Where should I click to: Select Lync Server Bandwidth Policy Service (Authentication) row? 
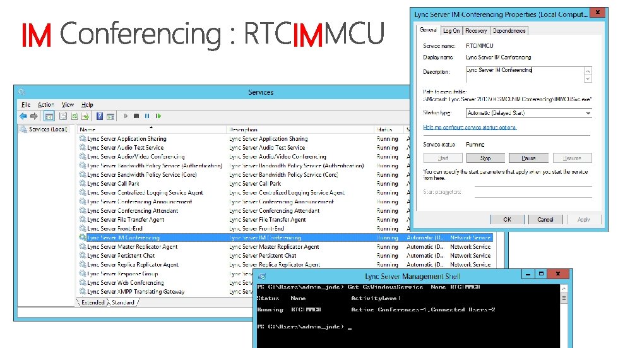pos(244,165)
